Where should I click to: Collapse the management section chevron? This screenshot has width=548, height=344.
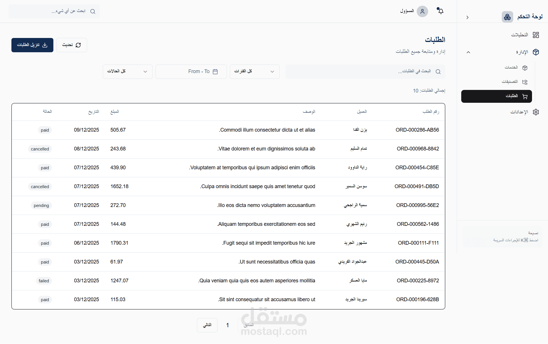coord(468,52)
